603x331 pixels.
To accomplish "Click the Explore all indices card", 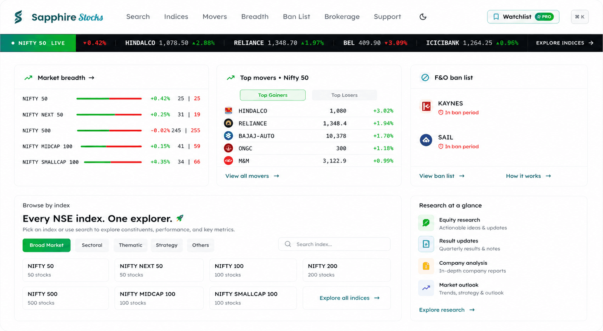I will click(x=346, y=298).
